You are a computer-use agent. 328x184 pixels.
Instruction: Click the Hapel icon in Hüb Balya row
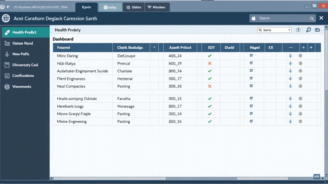[x=251, y=63]
